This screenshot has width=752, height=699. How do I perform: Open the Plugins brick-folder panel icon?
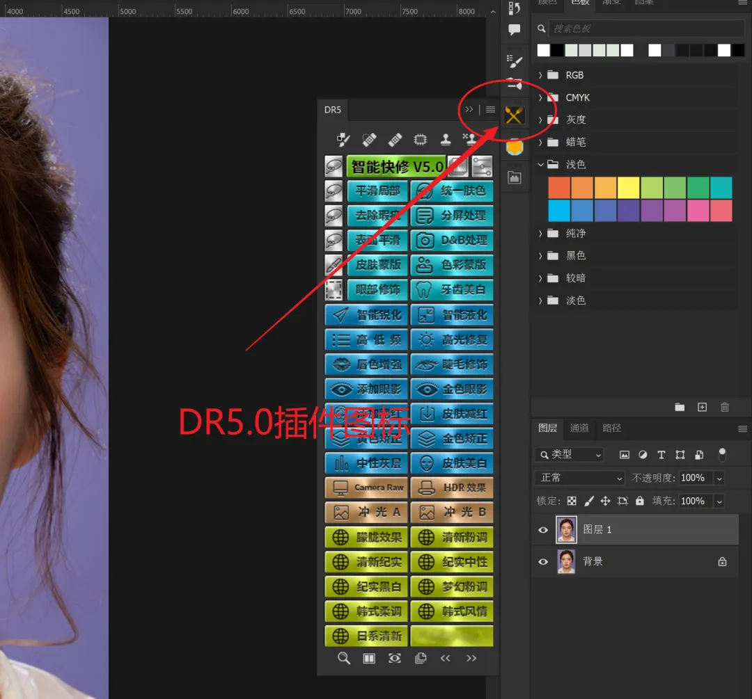click(x=514, y=178)
